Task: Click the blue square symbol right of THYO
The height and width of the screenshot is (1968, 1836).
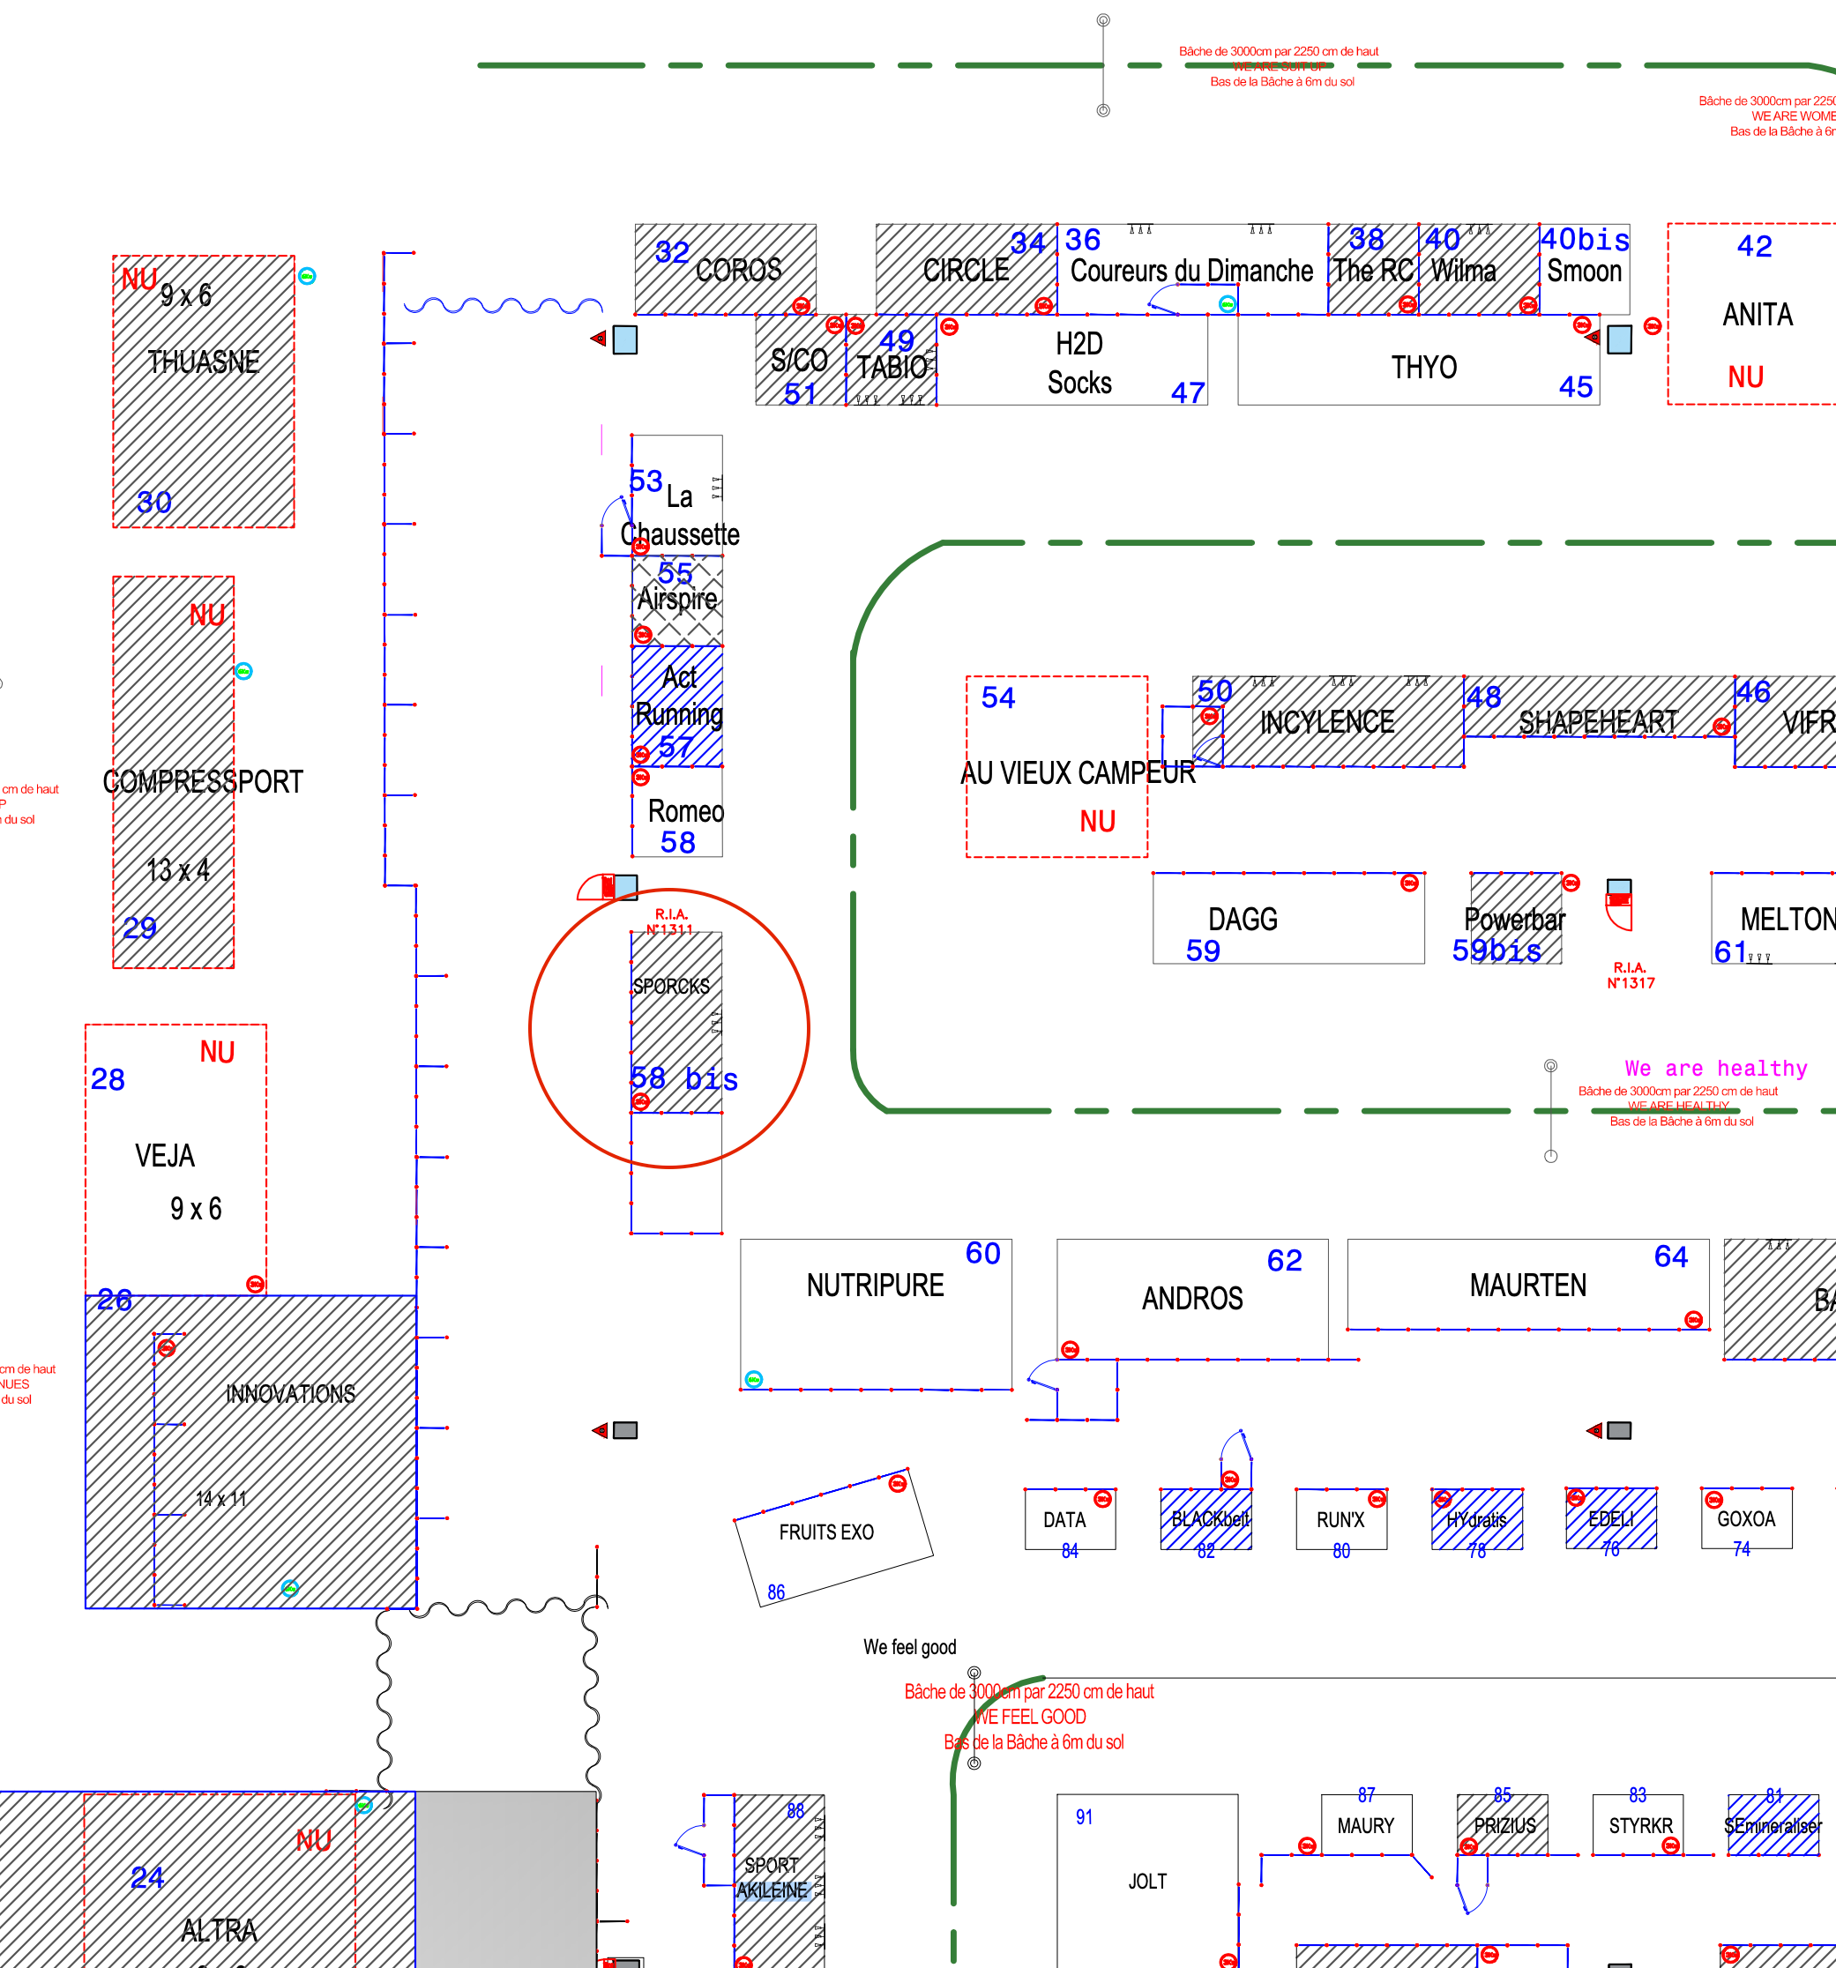Action: pos(1619,339)
